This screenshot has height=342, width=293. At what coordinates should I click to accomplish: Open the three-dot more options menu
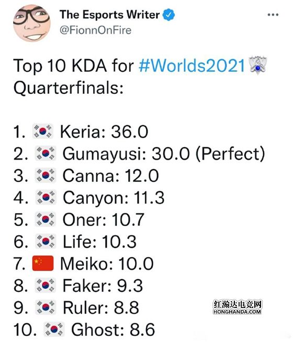click(x=273, y=15)
